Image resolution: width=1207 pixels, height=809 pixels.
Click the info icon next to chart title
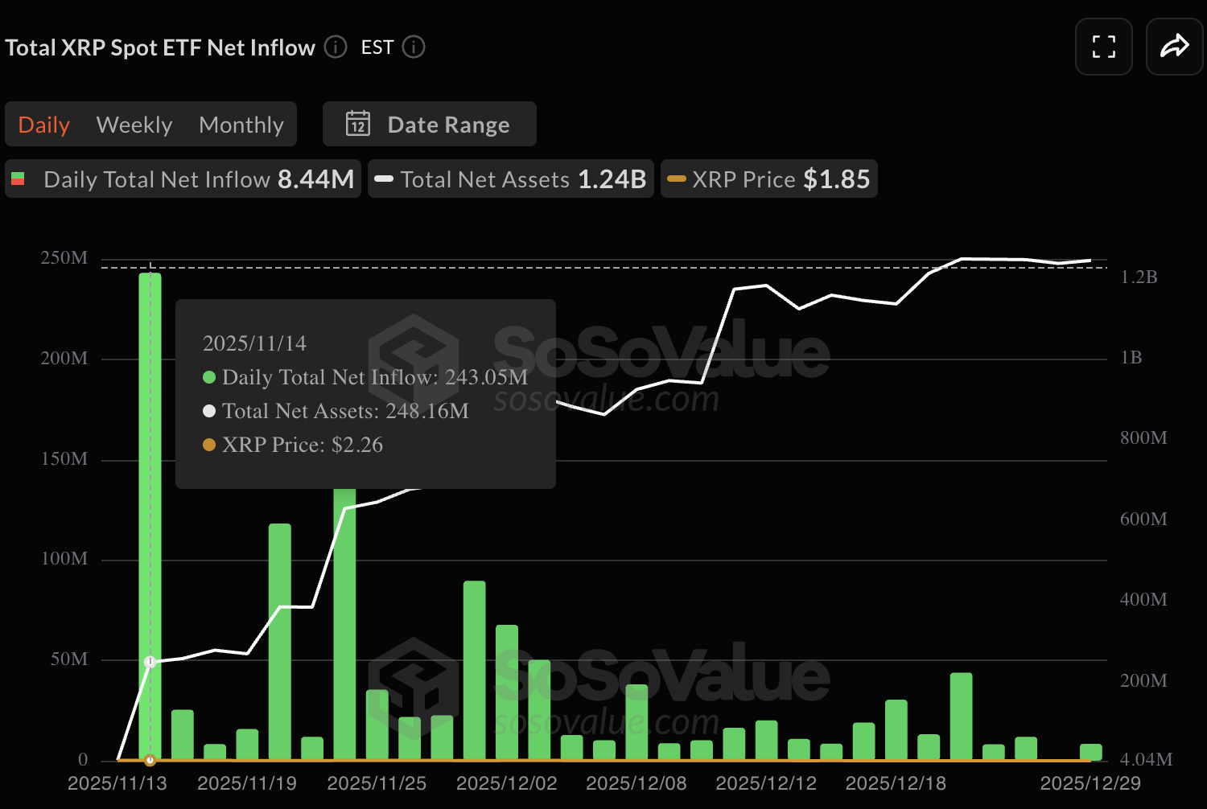[x=334, y=47]
